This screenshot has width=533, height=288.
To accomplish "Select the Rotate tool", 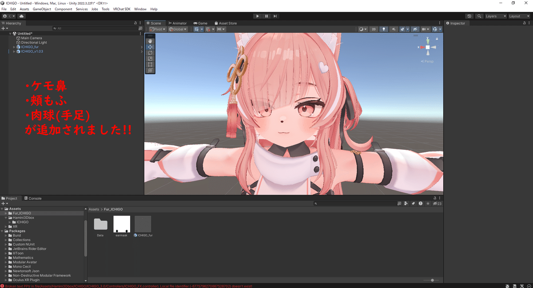I will pos(150,52).
